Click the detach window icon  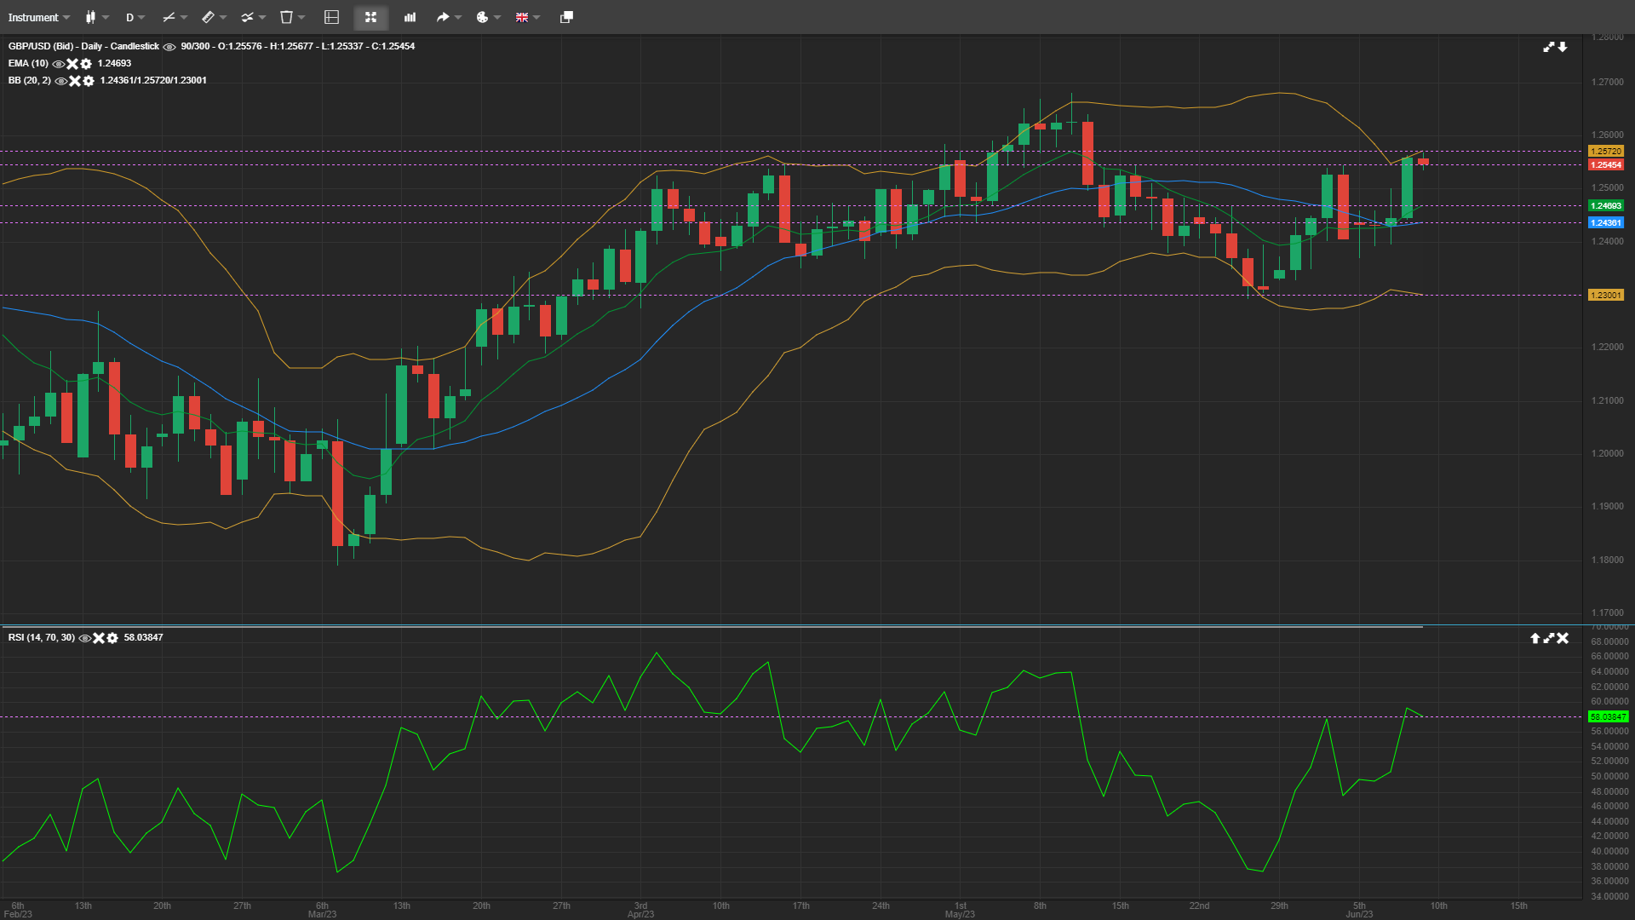(566, 17)
